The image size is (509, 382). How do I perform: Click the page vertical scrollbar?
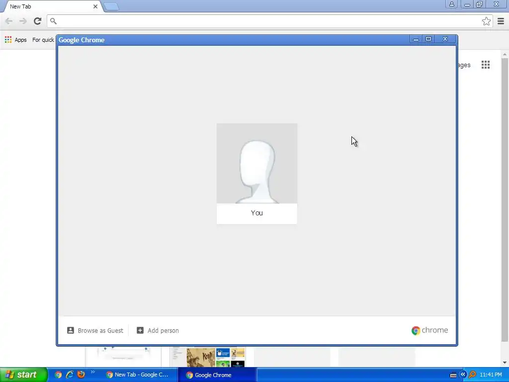click(x=504, y=200)
